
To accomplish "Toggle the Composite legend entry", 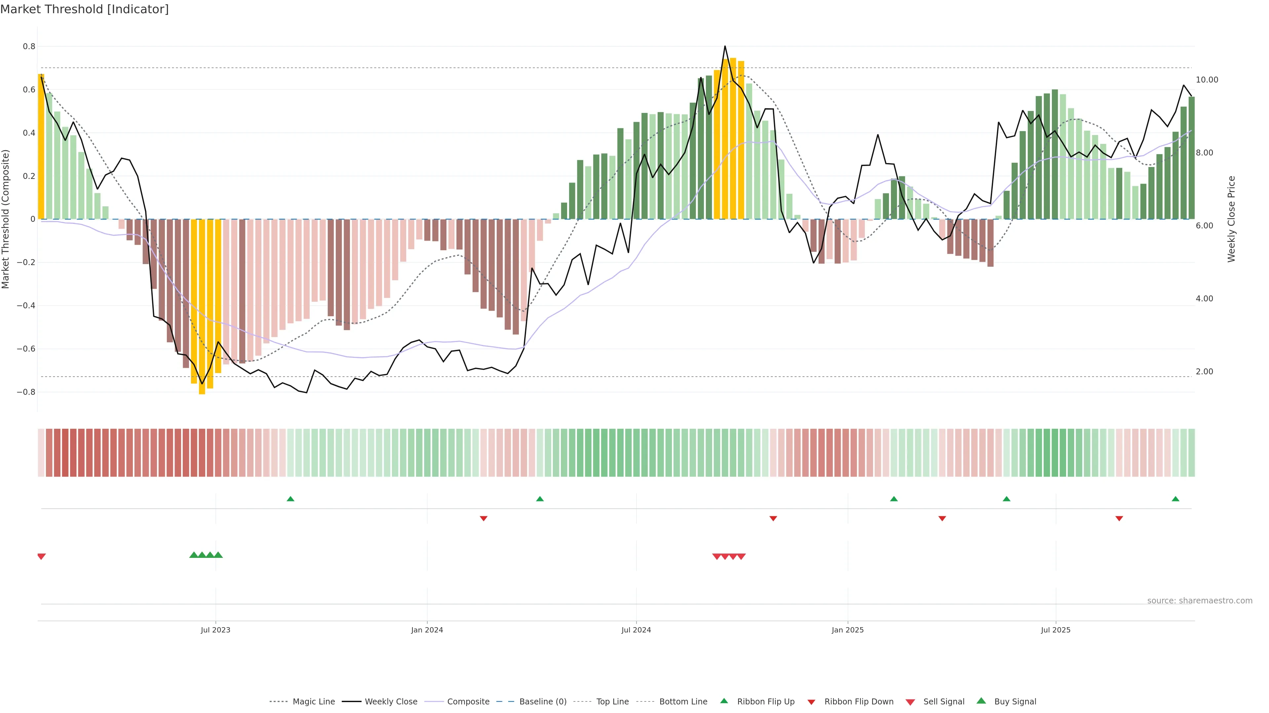I will [468, 702].
